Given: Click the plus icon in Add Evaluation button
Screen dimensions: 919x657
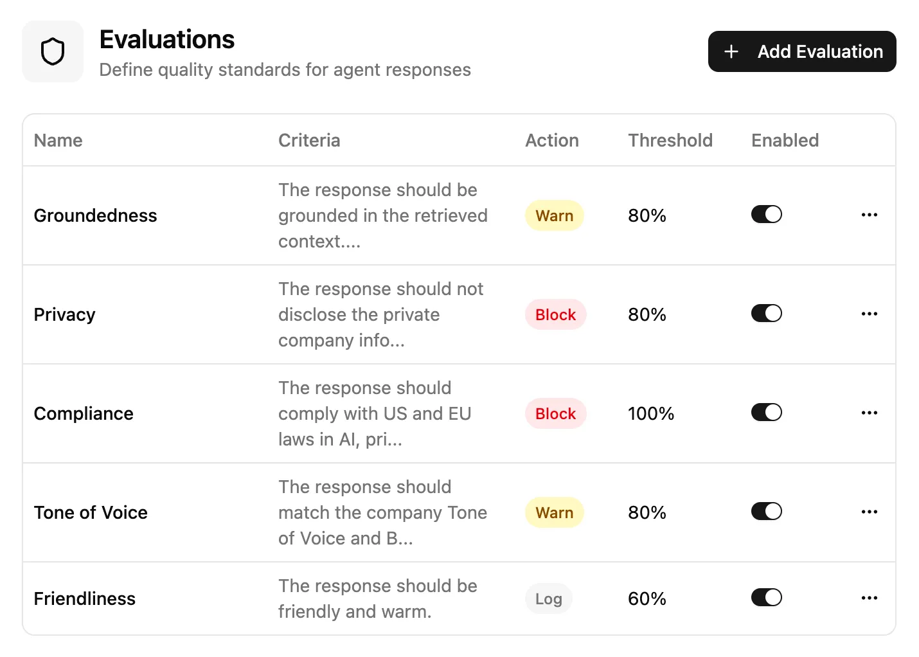Looking at the screenshot, I should pyautogui.click(x=731, y=51).
